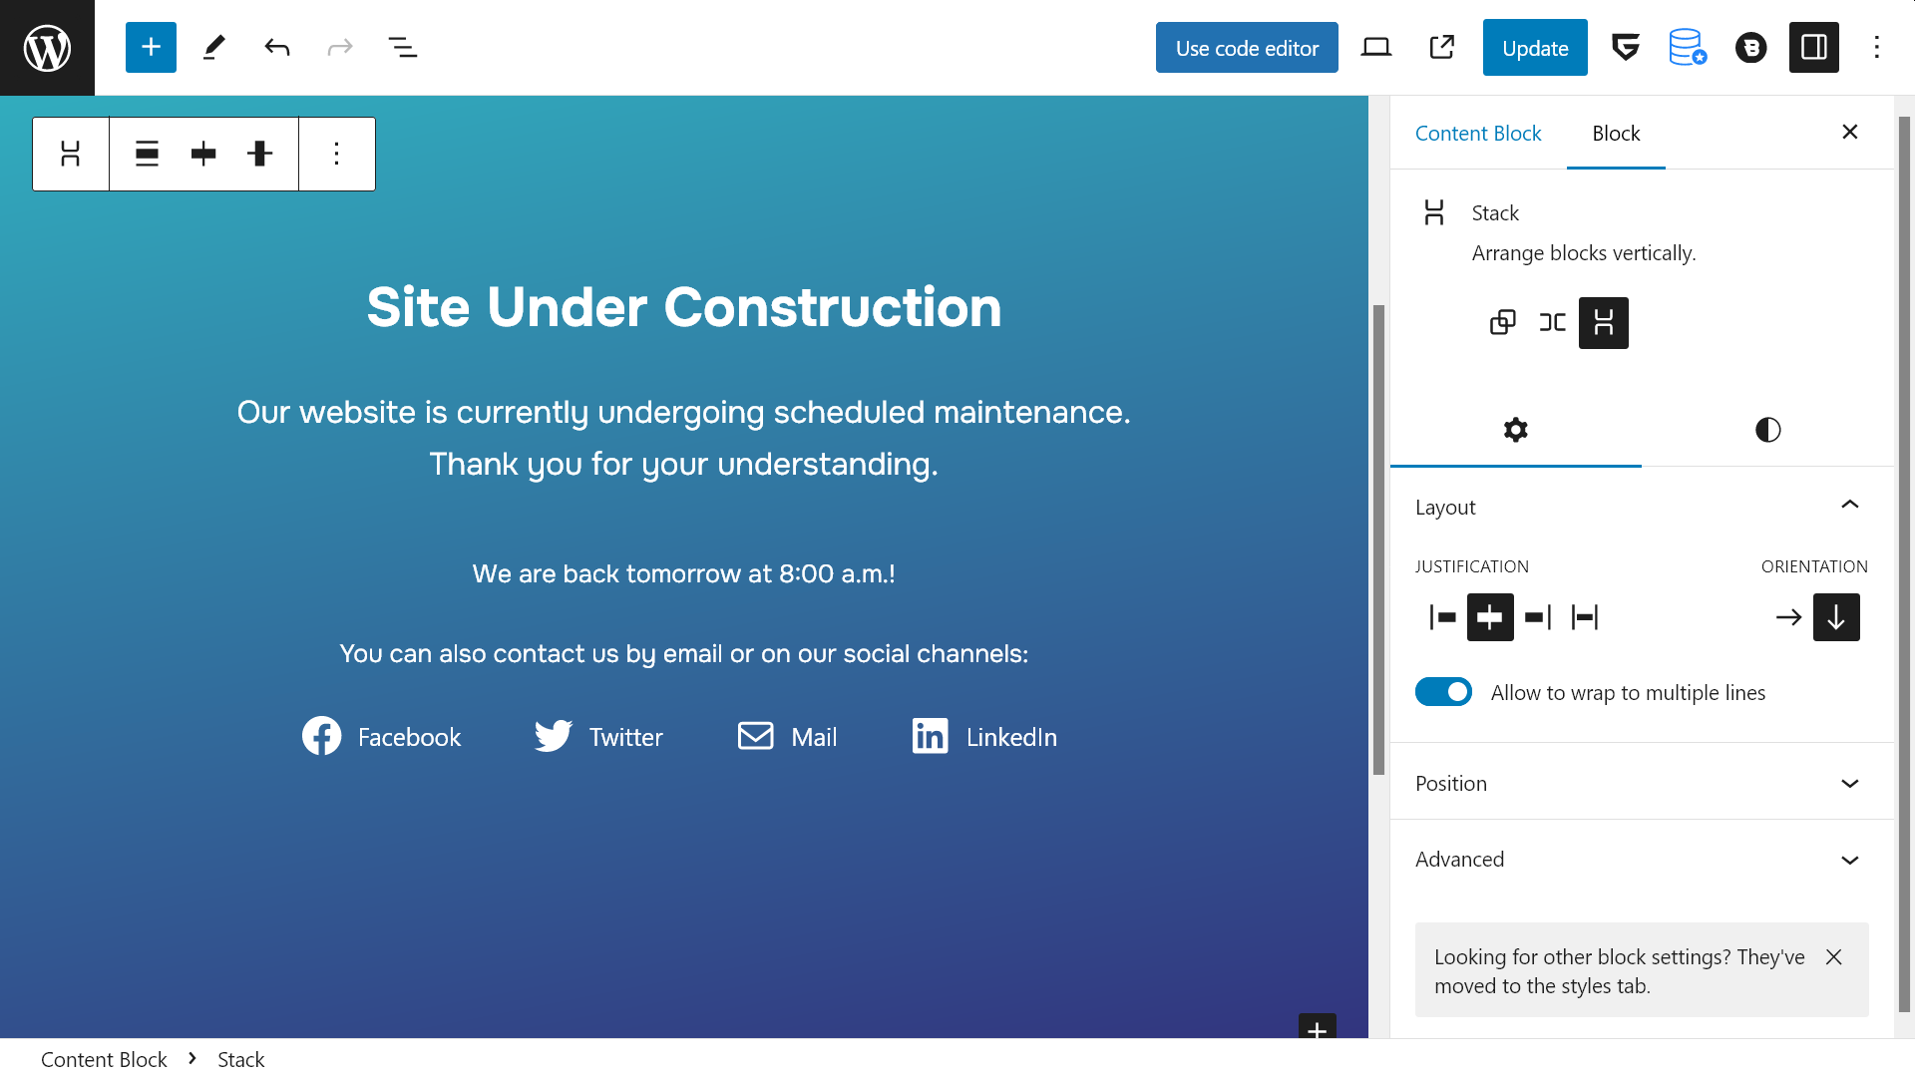Collapse the Layout section
The image size is (1915, 1077).
pos(1850,505)
